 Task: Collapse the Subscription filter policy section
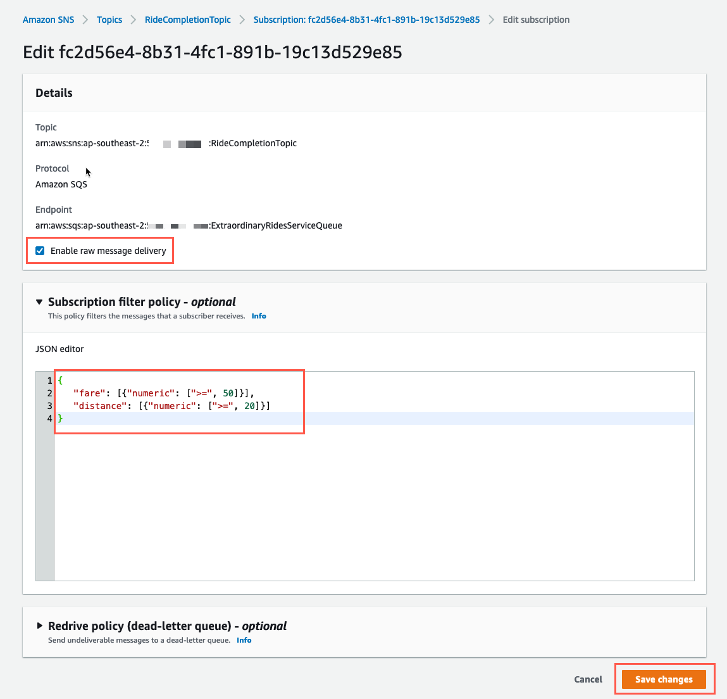pyautogui.click(x=39, y=302)
